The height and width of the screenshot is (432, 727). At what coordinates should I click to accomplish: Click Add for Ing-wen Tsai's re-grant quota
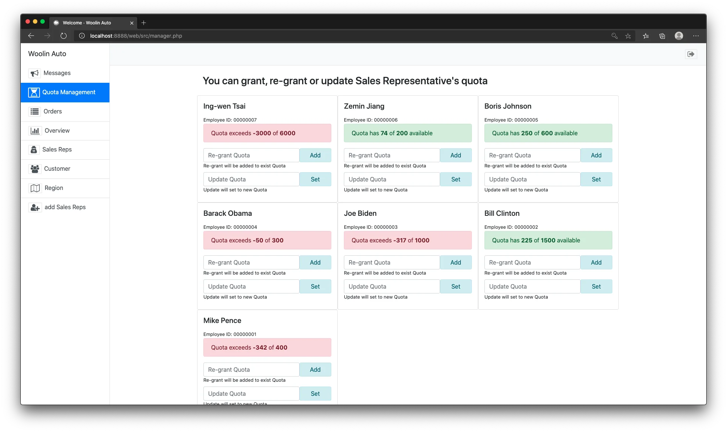(315, 155)
